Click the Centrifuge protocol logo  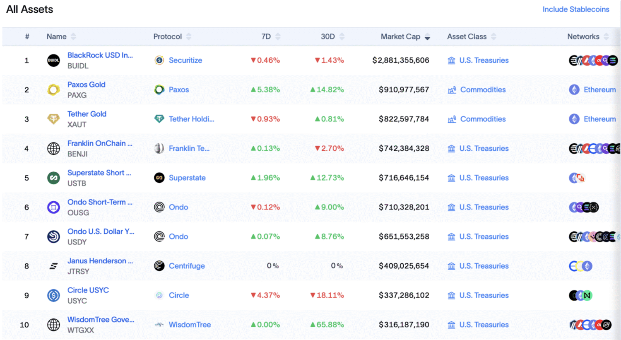tap(159, 266)
